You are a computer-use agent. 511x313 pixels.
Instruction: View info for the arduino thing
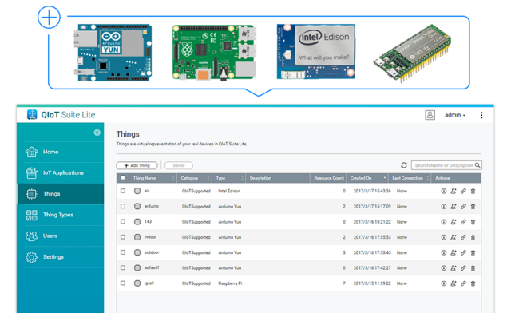[444, 207]
